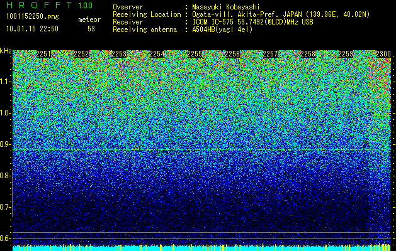Screen dimensions: 396x251
Task: Click time marker 2257
Action: [270, 54]
